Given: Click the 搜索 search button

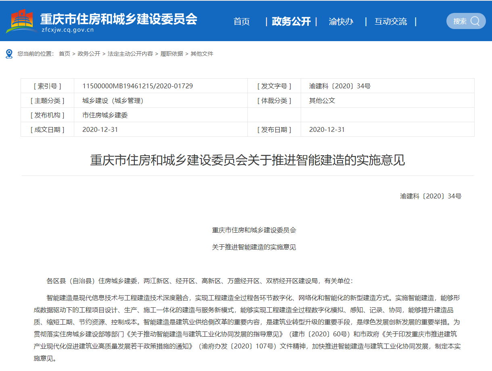Looking at the screenshot, I should [x=466, y=21].
